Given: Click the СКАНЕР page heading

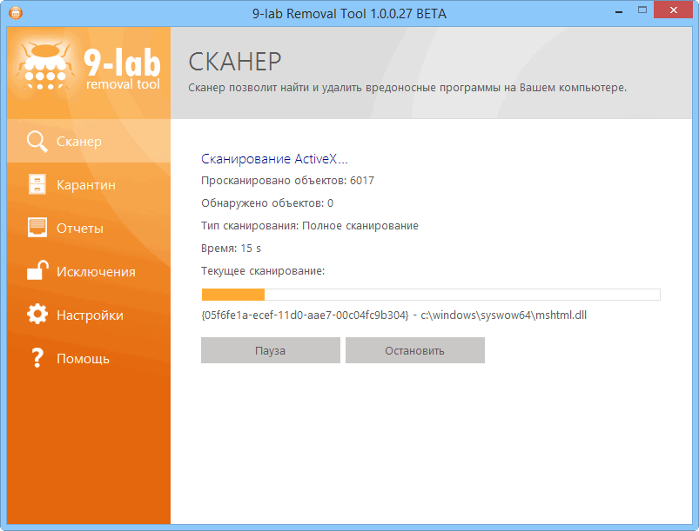Looking at the screenshot, I should pyautogui.click(x=235, y=62).
